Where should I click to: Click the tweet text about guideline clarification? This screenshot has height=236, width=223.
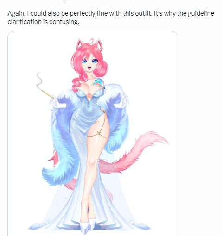[x=111, y=18]
